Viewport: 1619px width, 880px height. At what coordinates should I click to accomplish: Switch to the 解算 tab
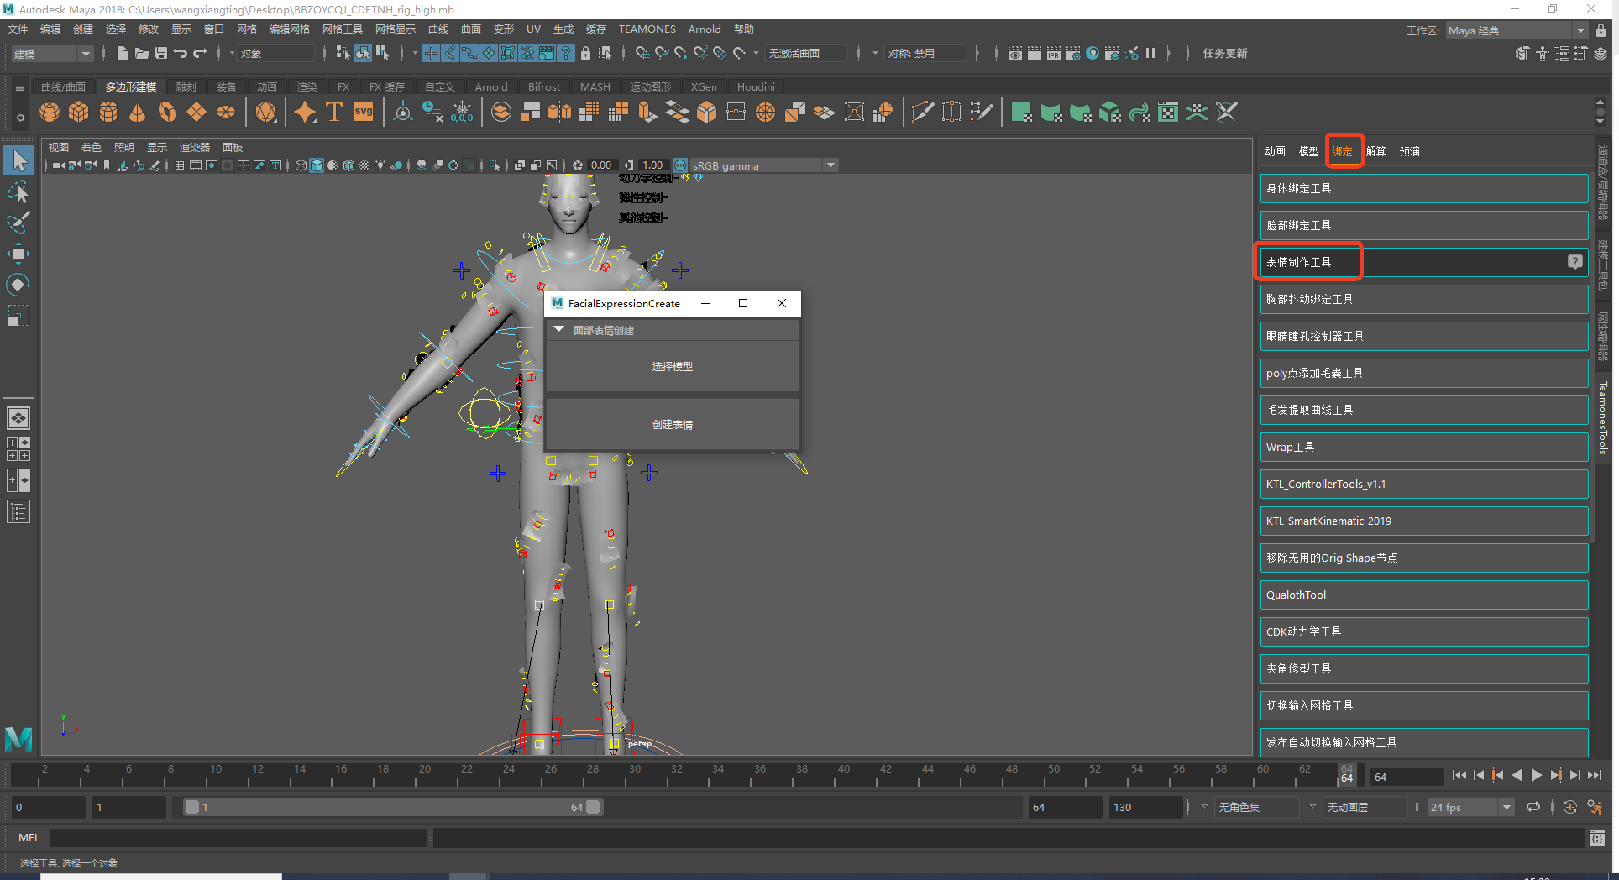[1375, 151]
